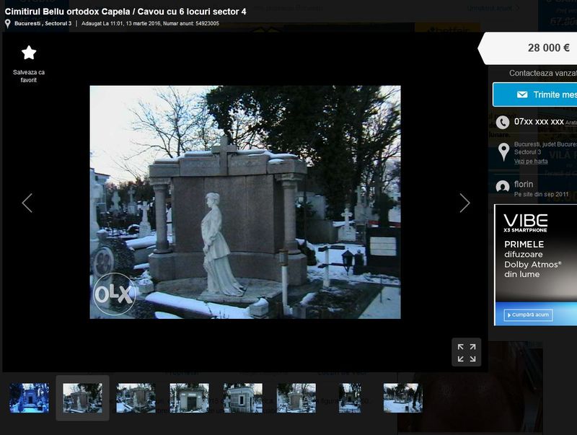The height and width of the screenshot is (435, 577).
Task: Select the first gallery thumbnail
Action: coord(29,397)
